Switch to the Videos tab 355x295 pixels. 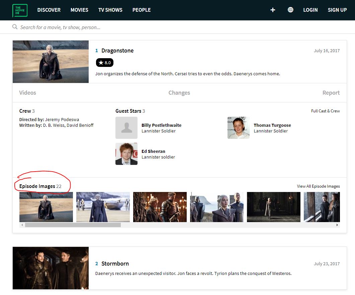click(x=28, y=93)
